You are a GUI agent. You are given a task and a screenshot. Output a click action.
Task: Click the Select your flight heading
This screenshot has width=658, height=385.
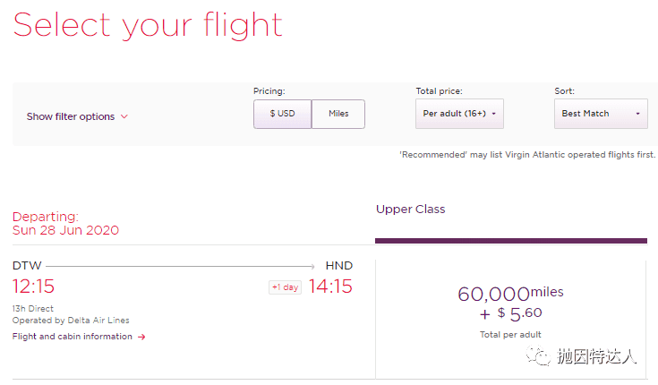pos(148,25)
